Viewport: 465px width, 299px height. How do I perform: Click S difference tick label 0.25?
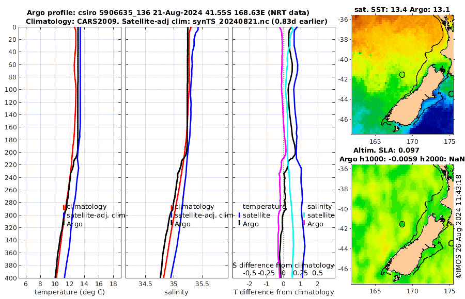tap(300, 273)
